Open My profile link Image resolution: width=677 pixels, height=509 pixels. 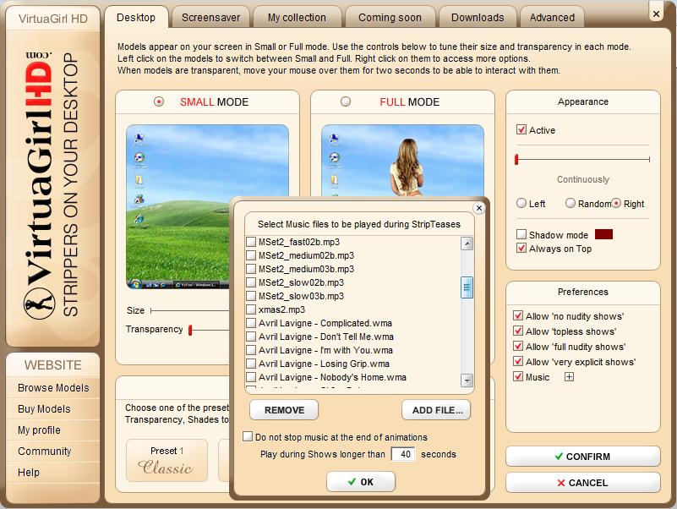click(x=39, y=430)
